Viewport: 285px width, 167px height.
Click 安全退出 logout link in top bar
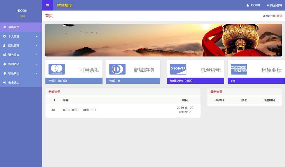click(x=274, y=5)
